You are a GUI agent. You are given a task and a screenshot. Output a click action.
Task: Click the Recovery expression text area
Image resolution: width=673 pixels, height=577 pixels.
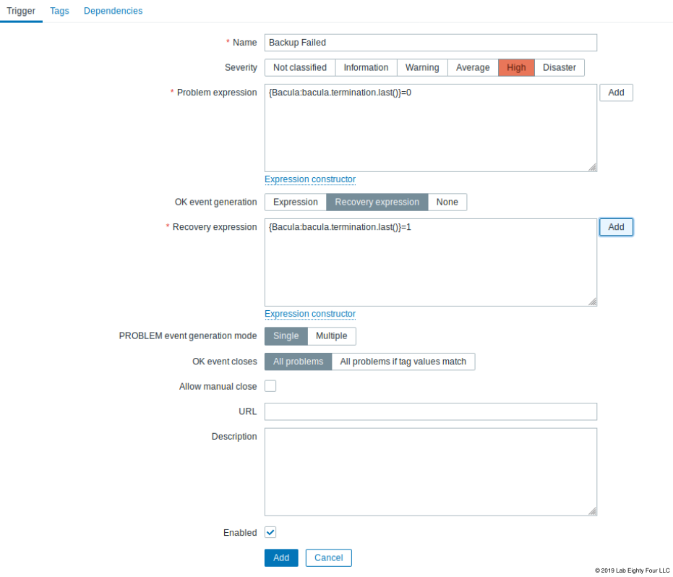431,262
